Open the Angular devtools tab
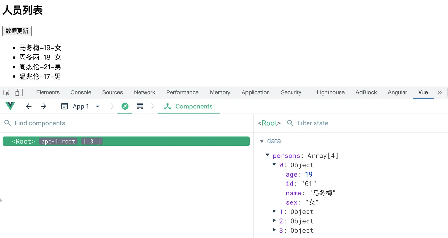 tap(397, 92)
